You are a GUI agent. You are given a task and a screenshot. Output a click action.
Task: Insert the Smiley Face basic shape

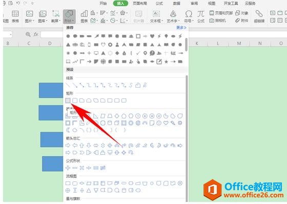(159, 123)
